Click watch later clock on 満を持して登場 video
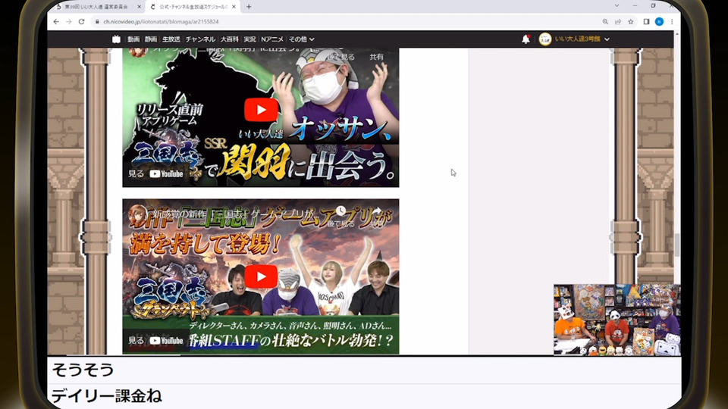The width and height of the screenshot is (728, 409). tap(341, 211)
